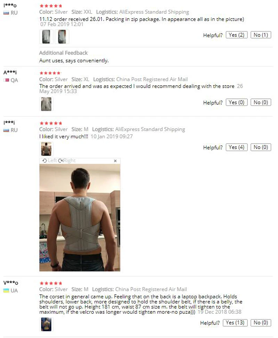The image size is (278, 338).
Task: Vote Yes (4) on I***i review
Action: coord(237,147)
